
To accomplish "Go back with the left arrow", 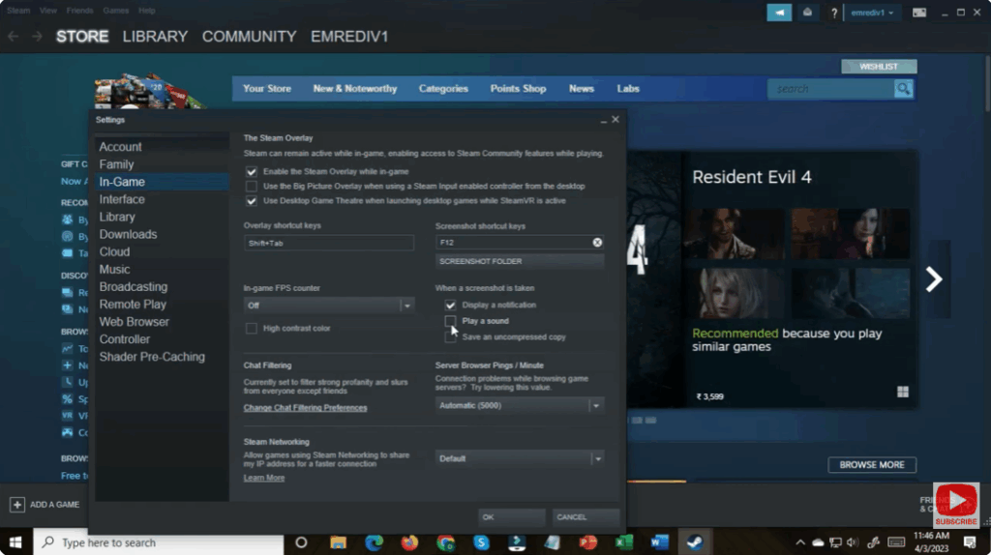I will (14, 37).
